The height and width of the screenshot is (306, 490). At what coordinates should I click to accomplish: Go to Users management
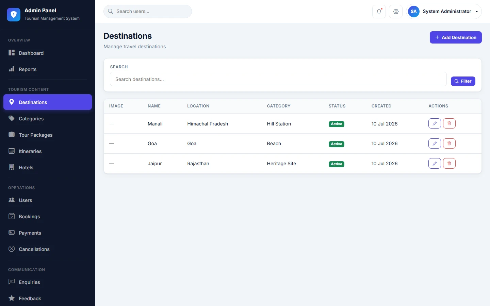coord(48,200)
